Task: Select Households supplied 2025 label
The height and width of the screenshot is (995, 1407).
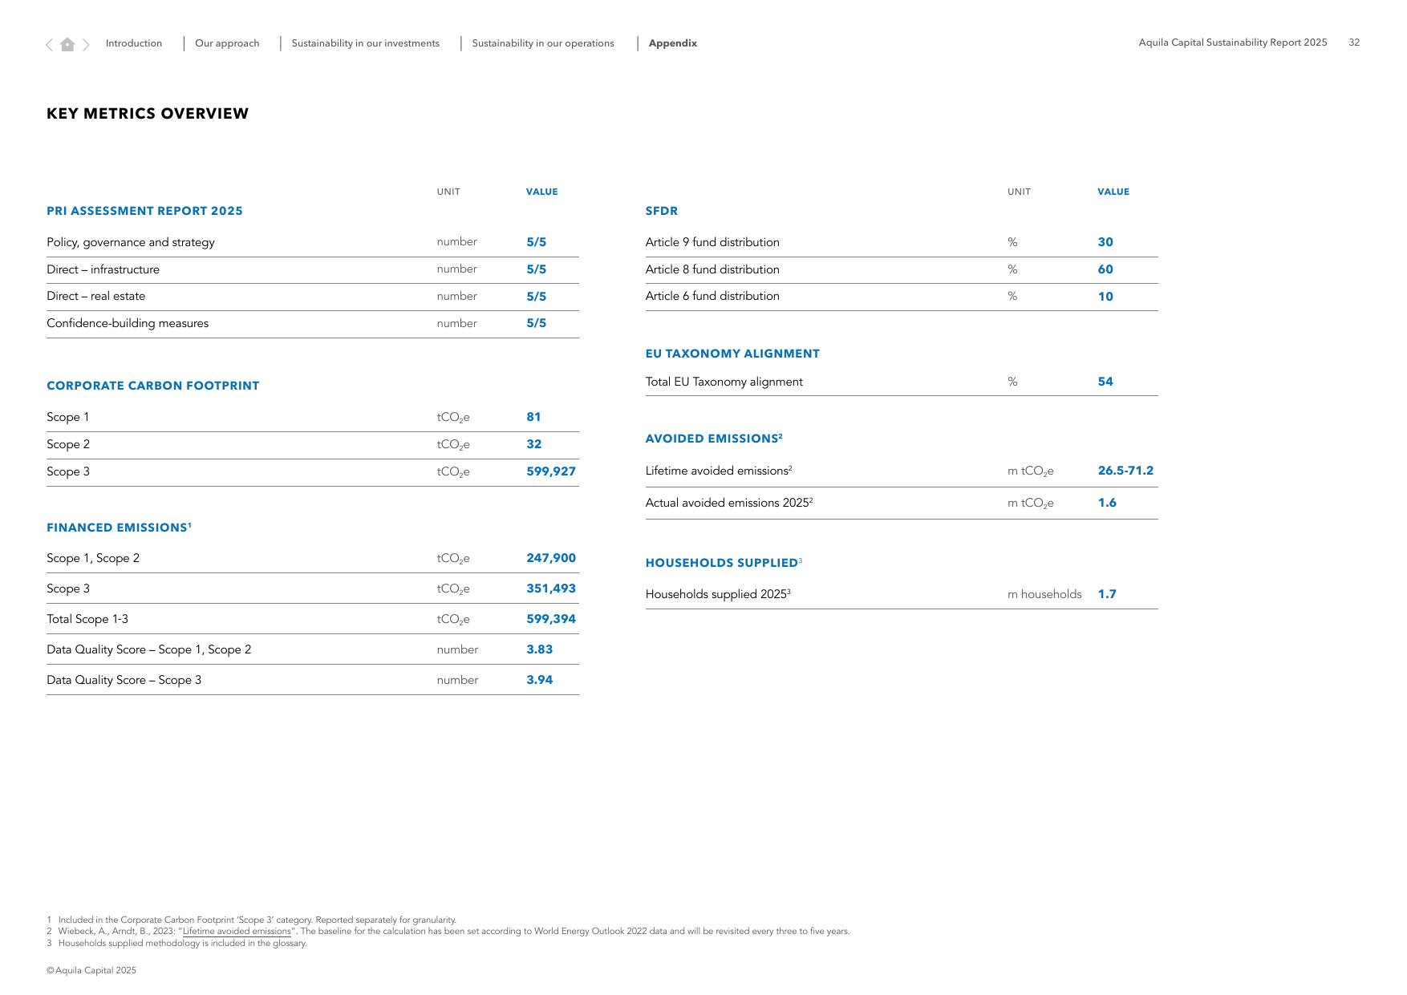Action: click(x=718, y=594)
